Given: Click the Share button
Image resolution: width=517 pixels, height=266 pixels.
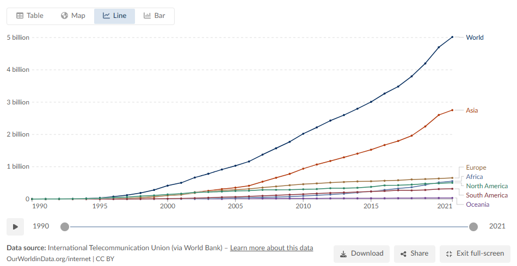Looking at the screenshot, I should click(414, 253).
